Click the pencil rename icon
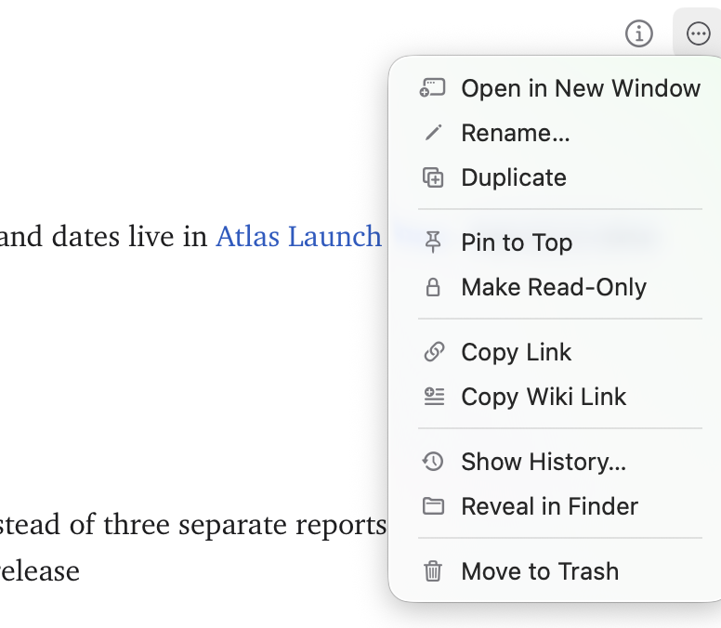Screen dimensions: 721x628 pyautogui.click(x=433, y=133)
